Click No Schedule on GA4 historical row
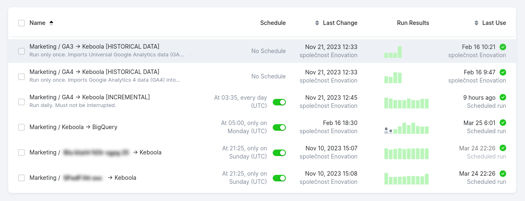The width and height of the screenshot is (525, 201). click(268, 76)
